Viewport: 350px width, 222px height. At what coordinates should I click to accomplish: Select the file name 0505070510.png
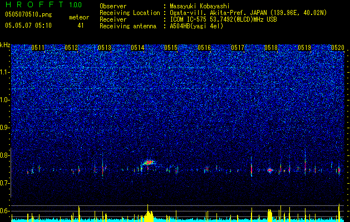28,14
